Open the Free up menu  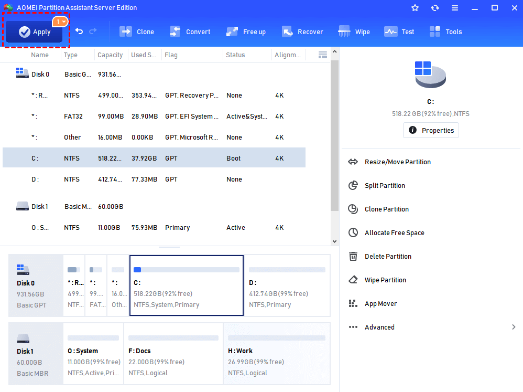coord(246,31)
